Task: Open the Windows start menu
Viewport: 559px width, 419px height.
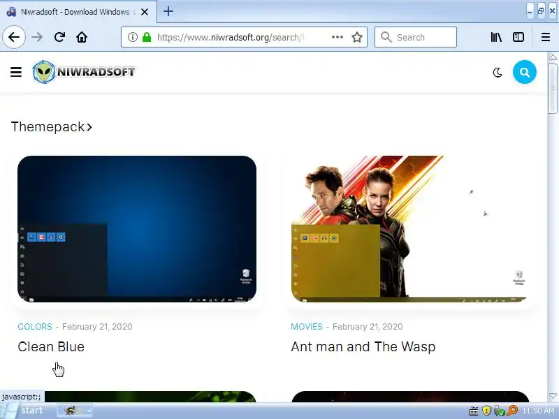Action: point(27,411)
